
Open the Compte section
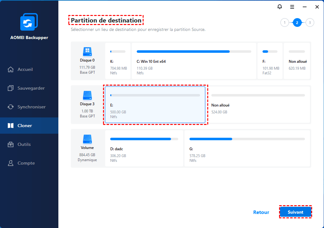29,163
